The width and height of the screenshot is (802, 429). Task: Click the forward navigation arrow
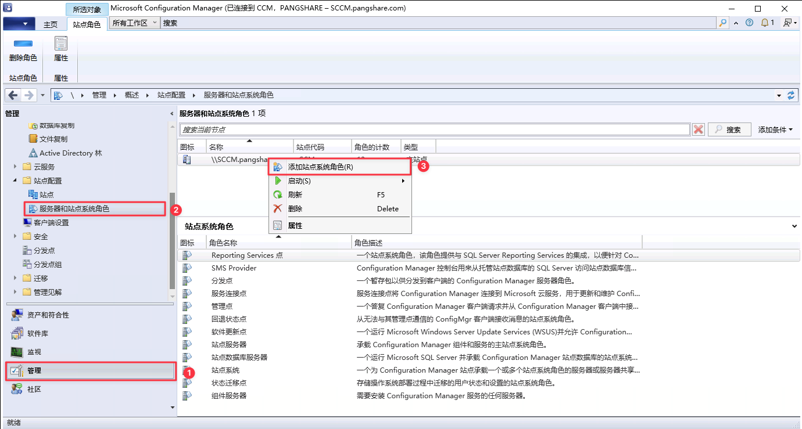[29, 95]
